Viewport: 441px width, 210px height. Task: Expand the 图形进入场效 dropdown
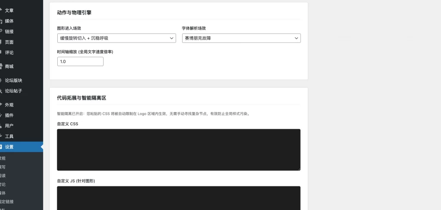pos(116,38)
